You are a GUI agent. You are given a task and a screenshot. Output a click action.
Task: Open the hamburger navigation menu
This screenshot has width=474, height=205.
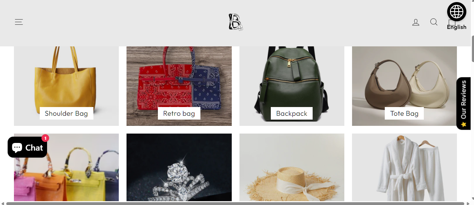tap(19, 22)
